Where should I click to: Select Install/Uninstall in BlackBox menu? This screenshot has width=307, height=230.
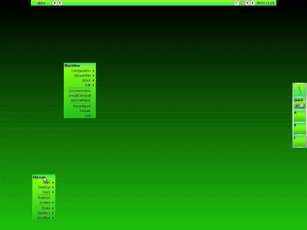point(80,96)
